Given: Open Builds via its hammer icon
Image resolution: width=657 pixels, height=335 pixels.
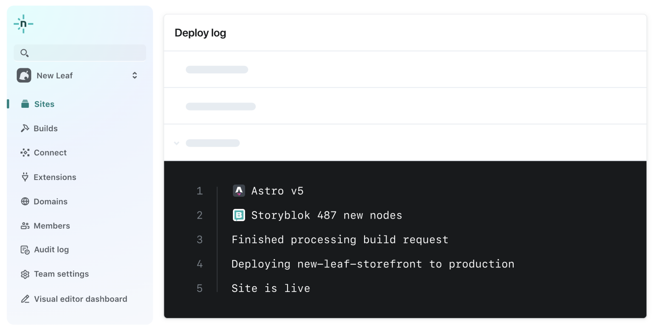Looking at the screenshot, I should [25, 128].
